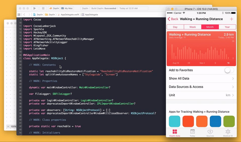Open Show All Data
This screenshot has width=241, height=142.
[201, 79]
